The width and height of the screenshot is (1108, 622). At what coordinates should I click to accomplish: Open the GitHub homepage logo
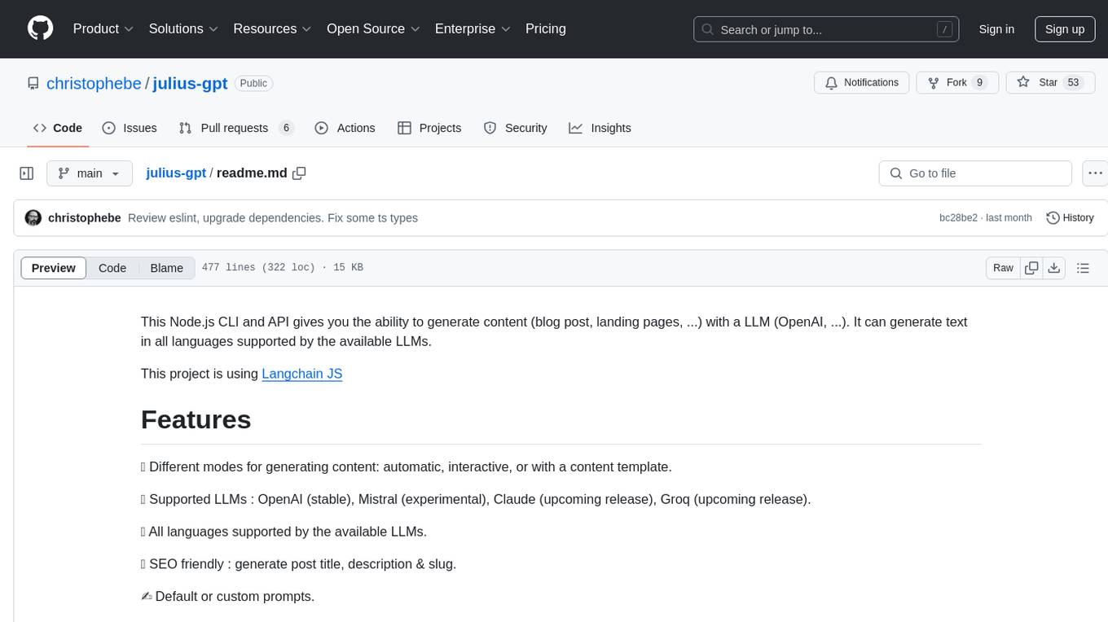point(40,28)
